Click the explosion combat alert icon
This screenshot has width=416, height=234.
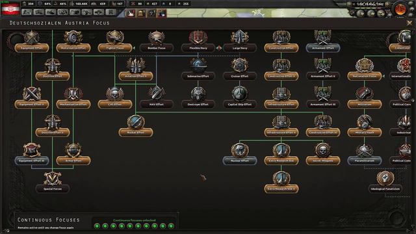coord(130,13)
